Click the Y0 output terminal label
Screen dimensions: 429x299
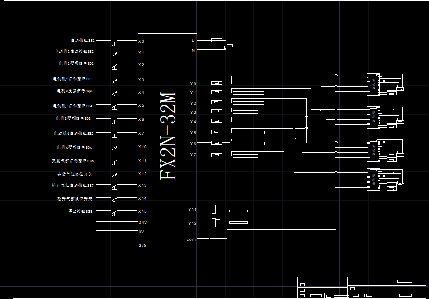193,84
